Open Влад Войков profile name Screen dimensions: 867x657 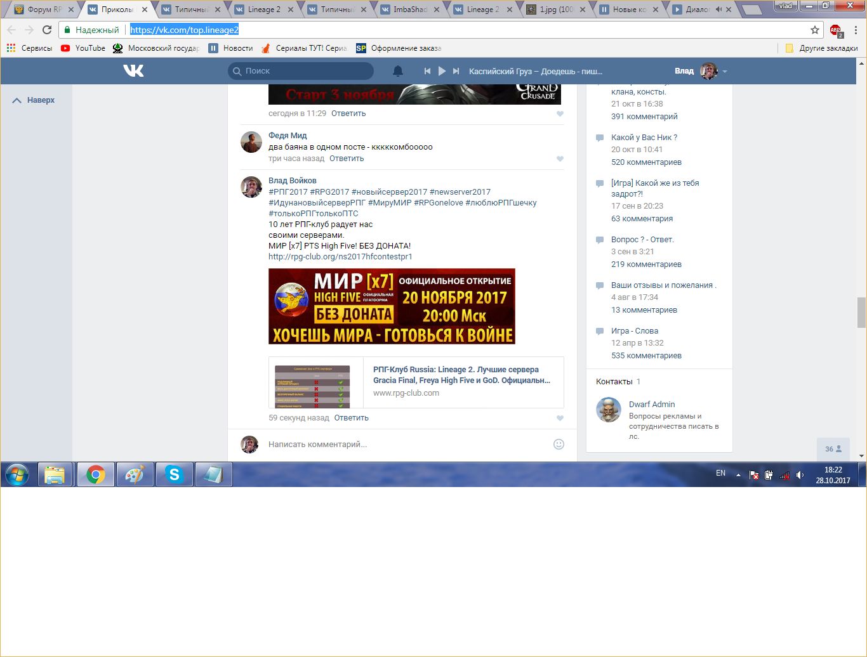tap(293, 181)
